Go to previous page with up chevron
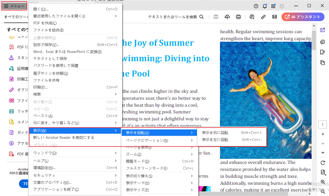Image resolution: width=329 pixels, height=196 pixels. [x=323, y=144]
